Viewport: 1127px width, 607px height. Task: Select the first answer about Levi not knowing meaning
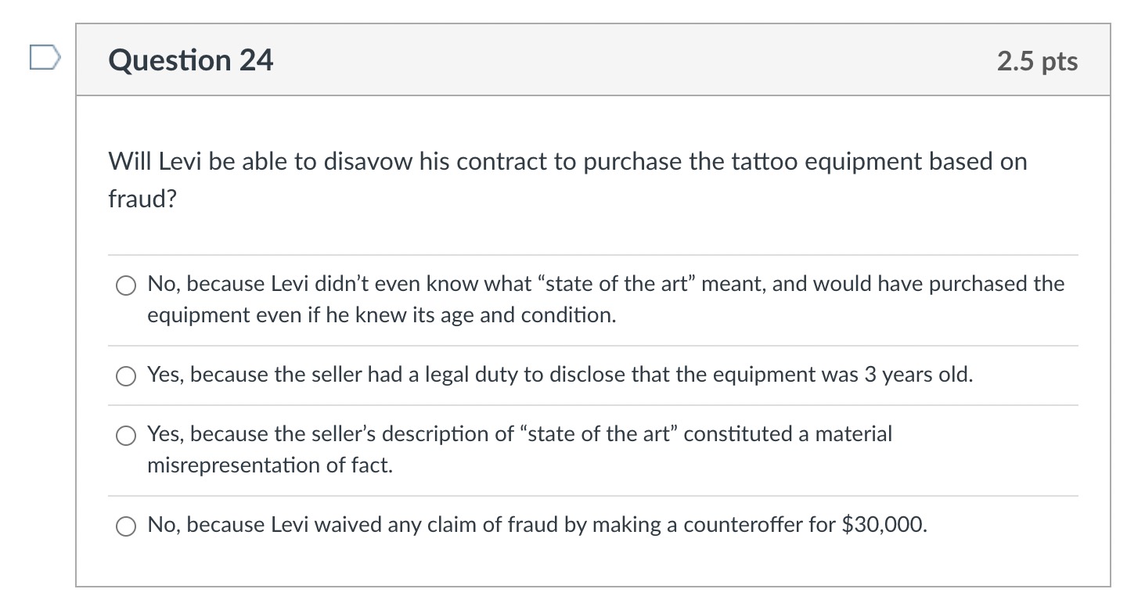(x=126, y=285)
